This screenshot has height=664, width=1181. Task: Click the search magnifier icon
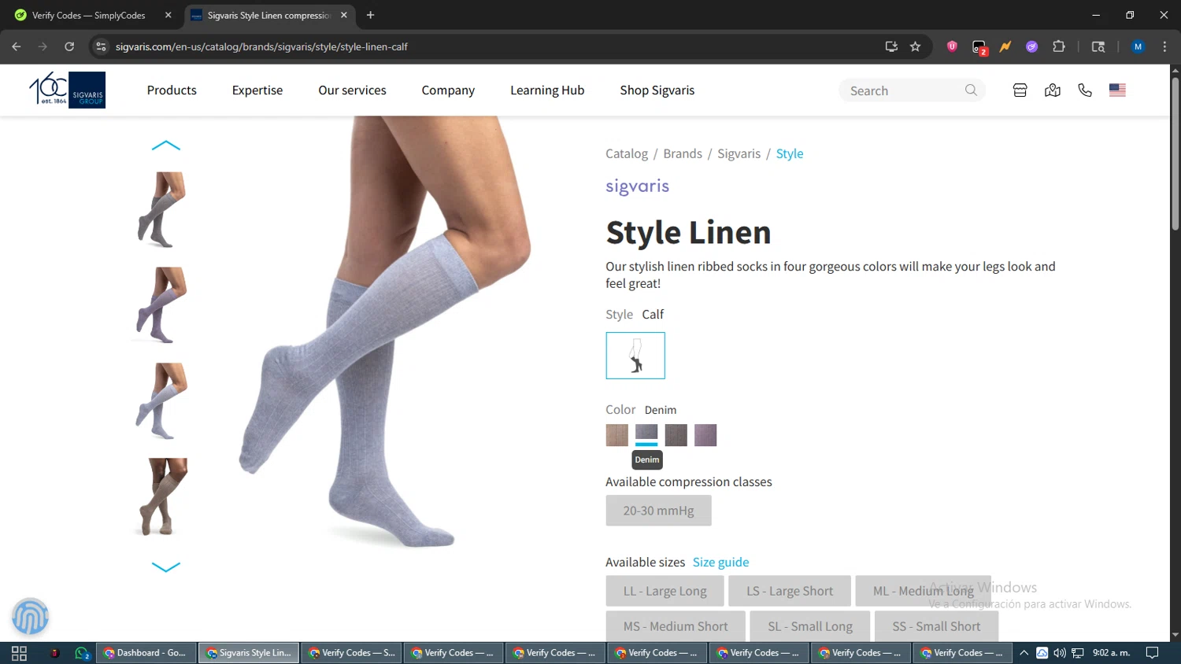pos(971,90)
